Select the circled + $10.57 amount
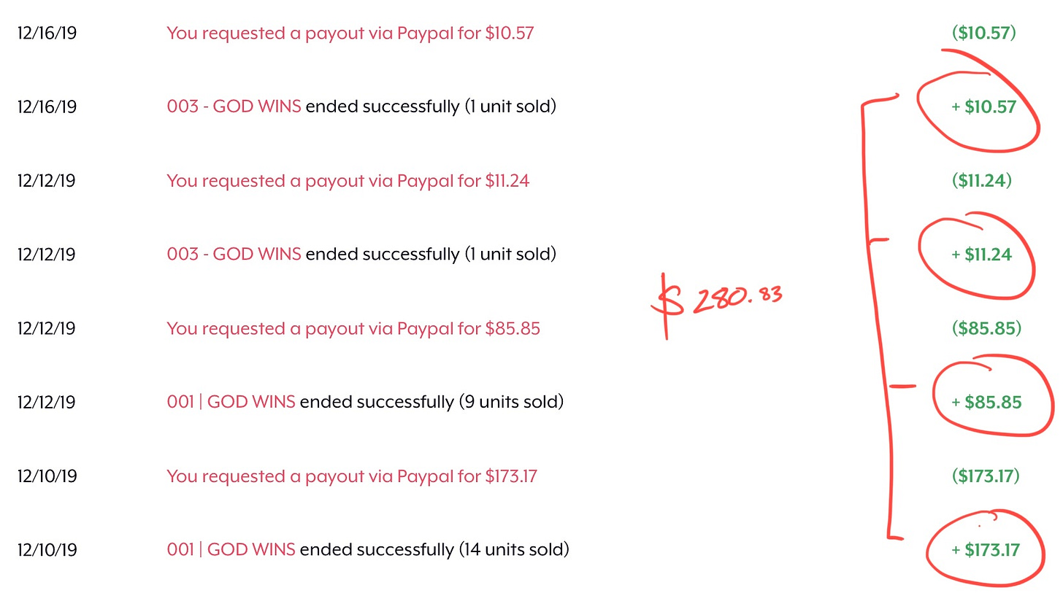This screenshot has height=593, width=1063. point(984,107)
